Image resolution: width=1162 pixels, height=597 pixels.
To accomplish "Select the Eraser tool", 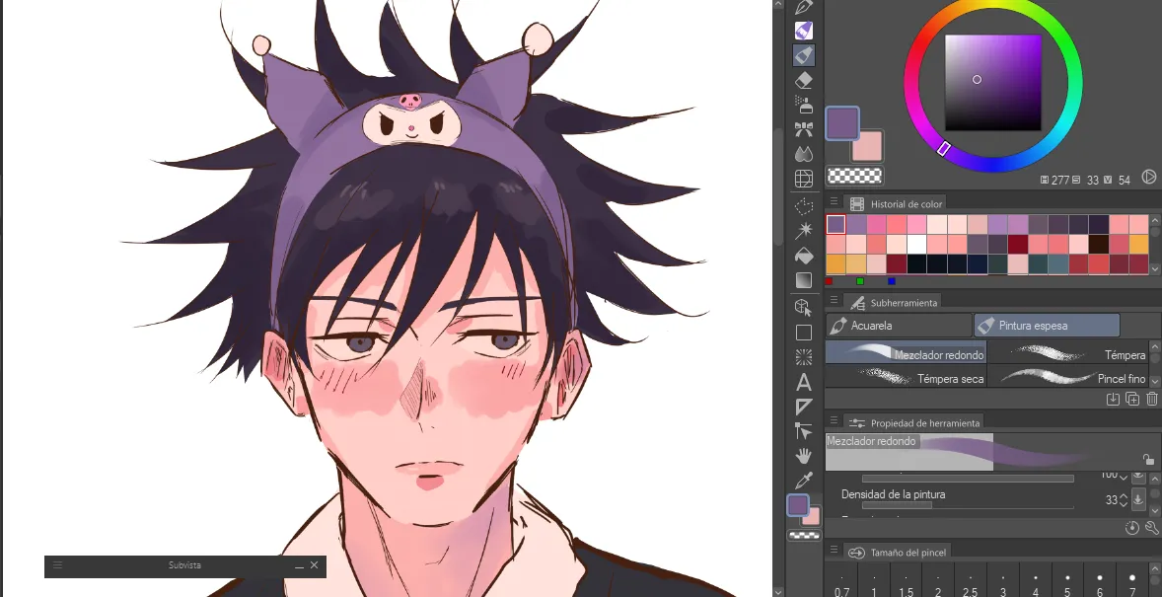I will click(803, 80).
